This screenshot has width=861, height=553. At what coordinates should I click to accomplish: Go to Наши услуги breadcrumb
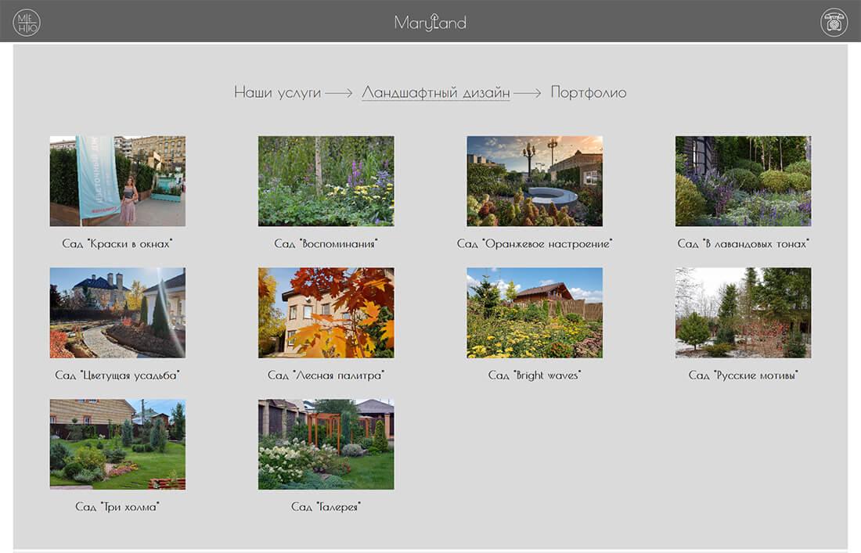tap(277, 92)
